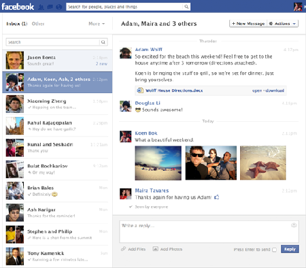The height and width of the screenshot is (268, 306).
Task: Open group photo with sunglasses thumbnail
Action: (x=211, y=163)
